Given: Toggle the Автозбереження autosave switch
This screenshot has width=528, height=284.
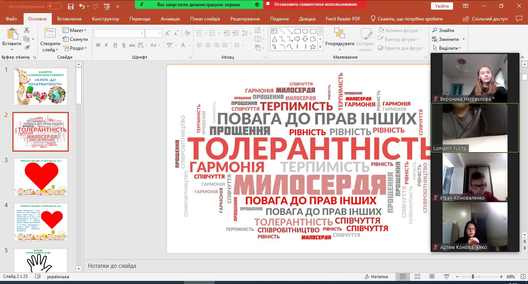Looking at the screenshot, I should (55, 7).
